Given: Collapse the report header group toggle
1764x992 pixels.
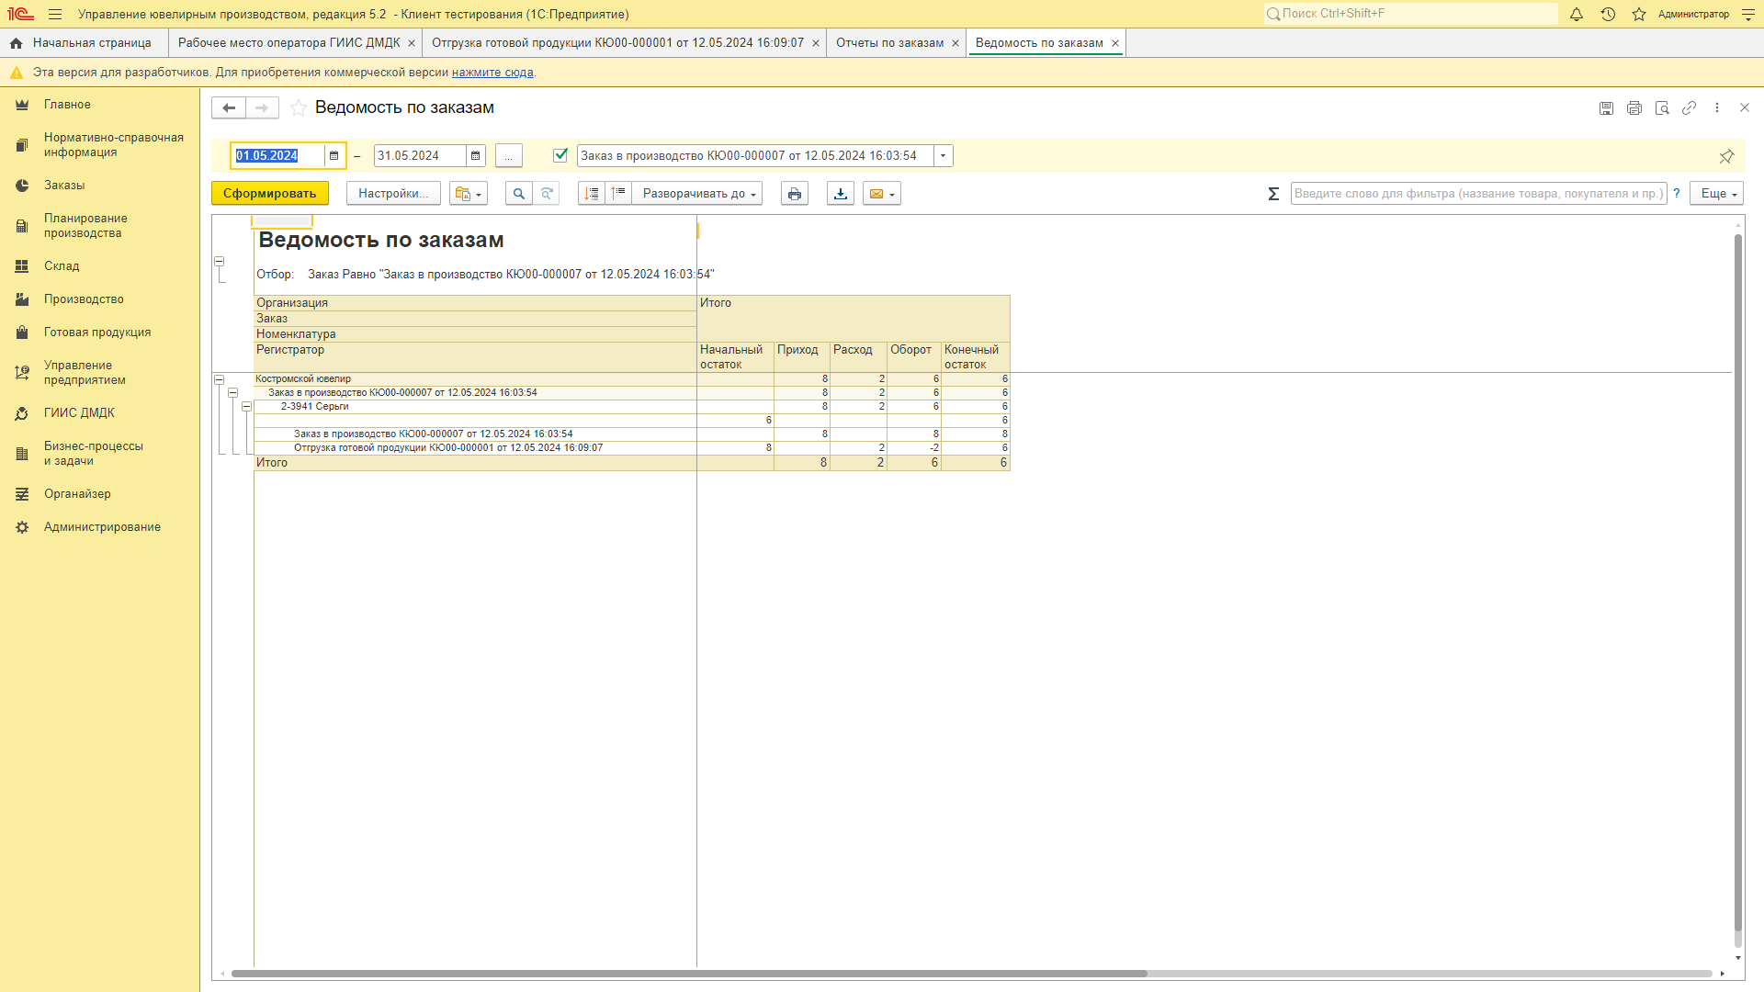Looking at the screenshot, I should tap(220, 262).
